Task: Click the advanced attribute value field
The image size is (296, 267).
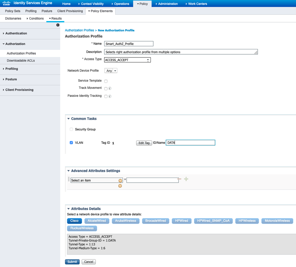Action: [153, 180]
